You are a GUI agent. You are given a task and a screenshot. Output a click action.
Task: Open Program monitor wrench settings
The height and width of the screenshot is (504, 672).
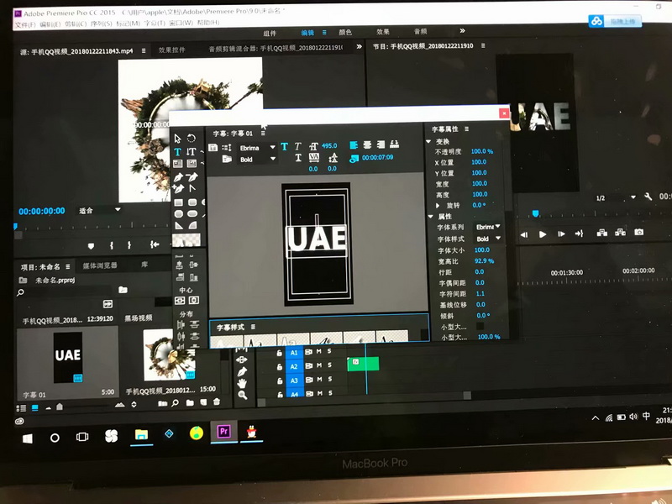(x=648, y=197)
